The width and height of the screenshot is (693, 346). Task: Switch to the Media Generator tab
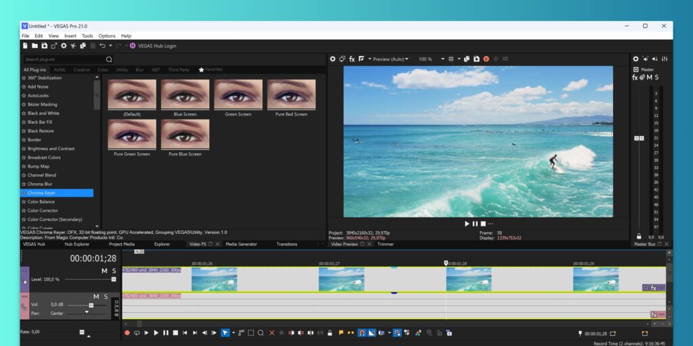pyautogui.click(x=241, y=244)
